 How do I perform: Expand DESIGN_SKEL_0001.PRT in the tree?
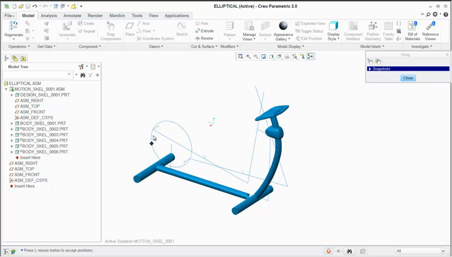click(12, 95)
